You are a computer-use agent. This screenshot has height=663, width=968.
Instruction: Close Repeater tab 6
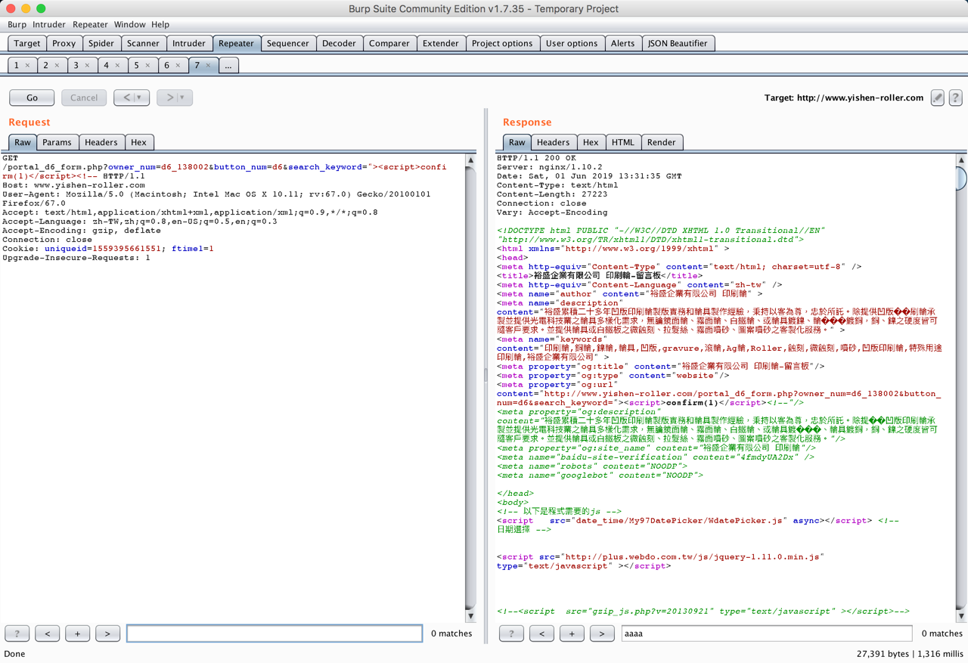(178, 66)
